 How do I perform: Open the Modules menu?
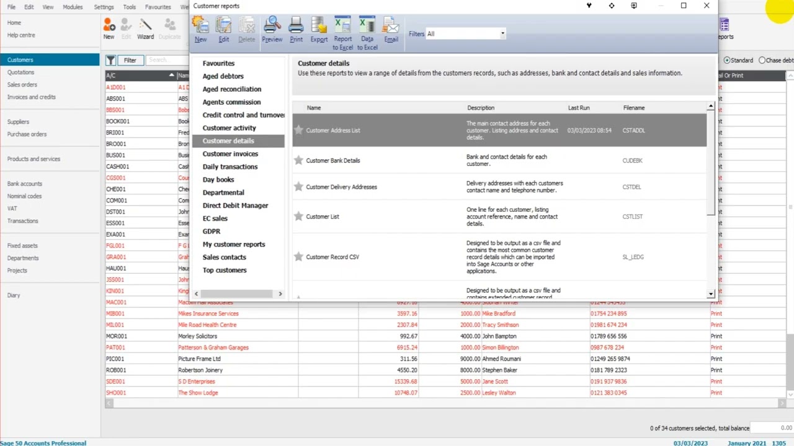click(x=73, y=7)
